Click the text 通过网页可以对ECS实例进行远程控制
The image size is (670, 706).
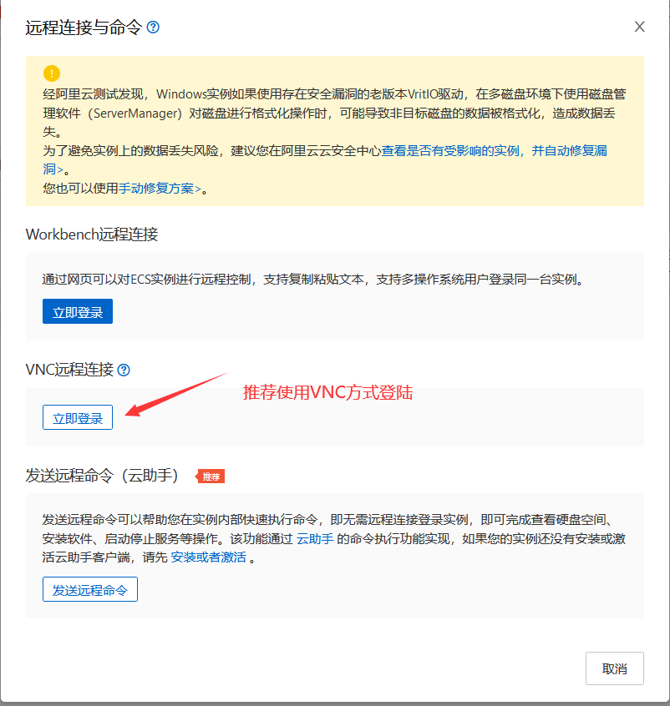(x=146, y=280)
